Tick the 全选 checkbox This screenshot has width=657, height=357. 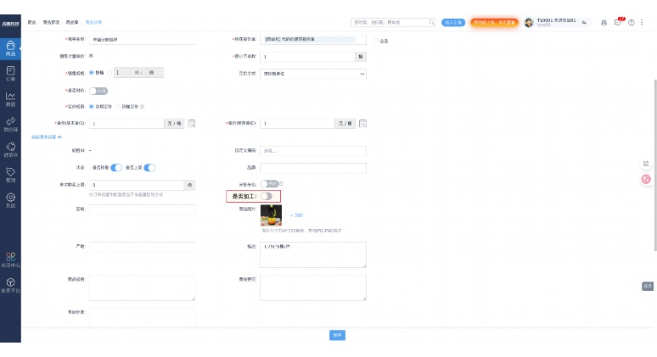[x=376, y=41]
